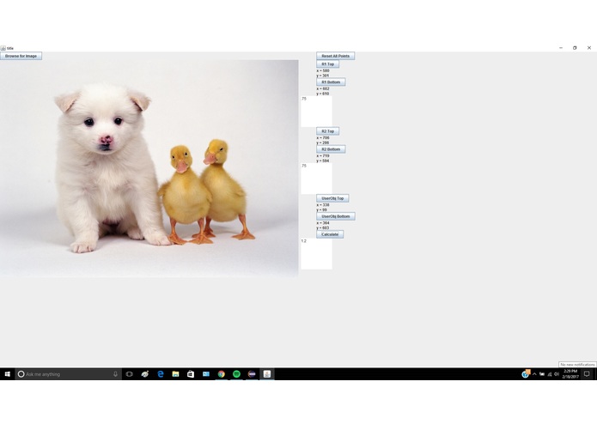Screen dimensions: 597x424
Task: Restore down the title window
Action: coord(575,48)
